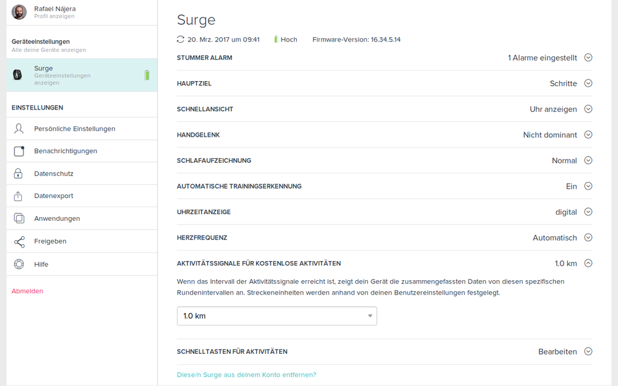Click Rafael Nájera's profile avatar

(x=19, y=12)
